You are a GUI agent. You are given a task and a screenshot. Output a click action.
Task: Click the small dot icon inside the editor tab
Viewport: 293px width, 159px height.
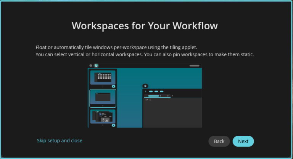pos(160,96)
